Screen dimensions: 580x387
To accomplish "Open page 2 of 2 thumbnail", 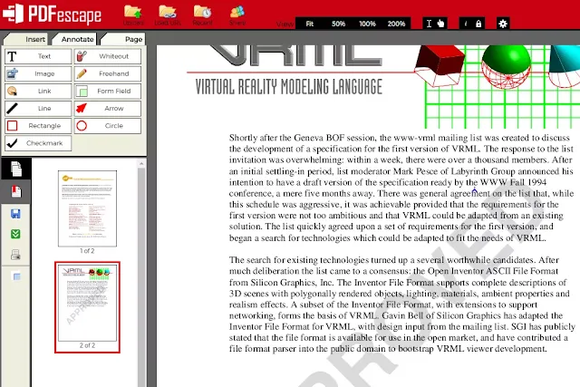I will [87, 303].
